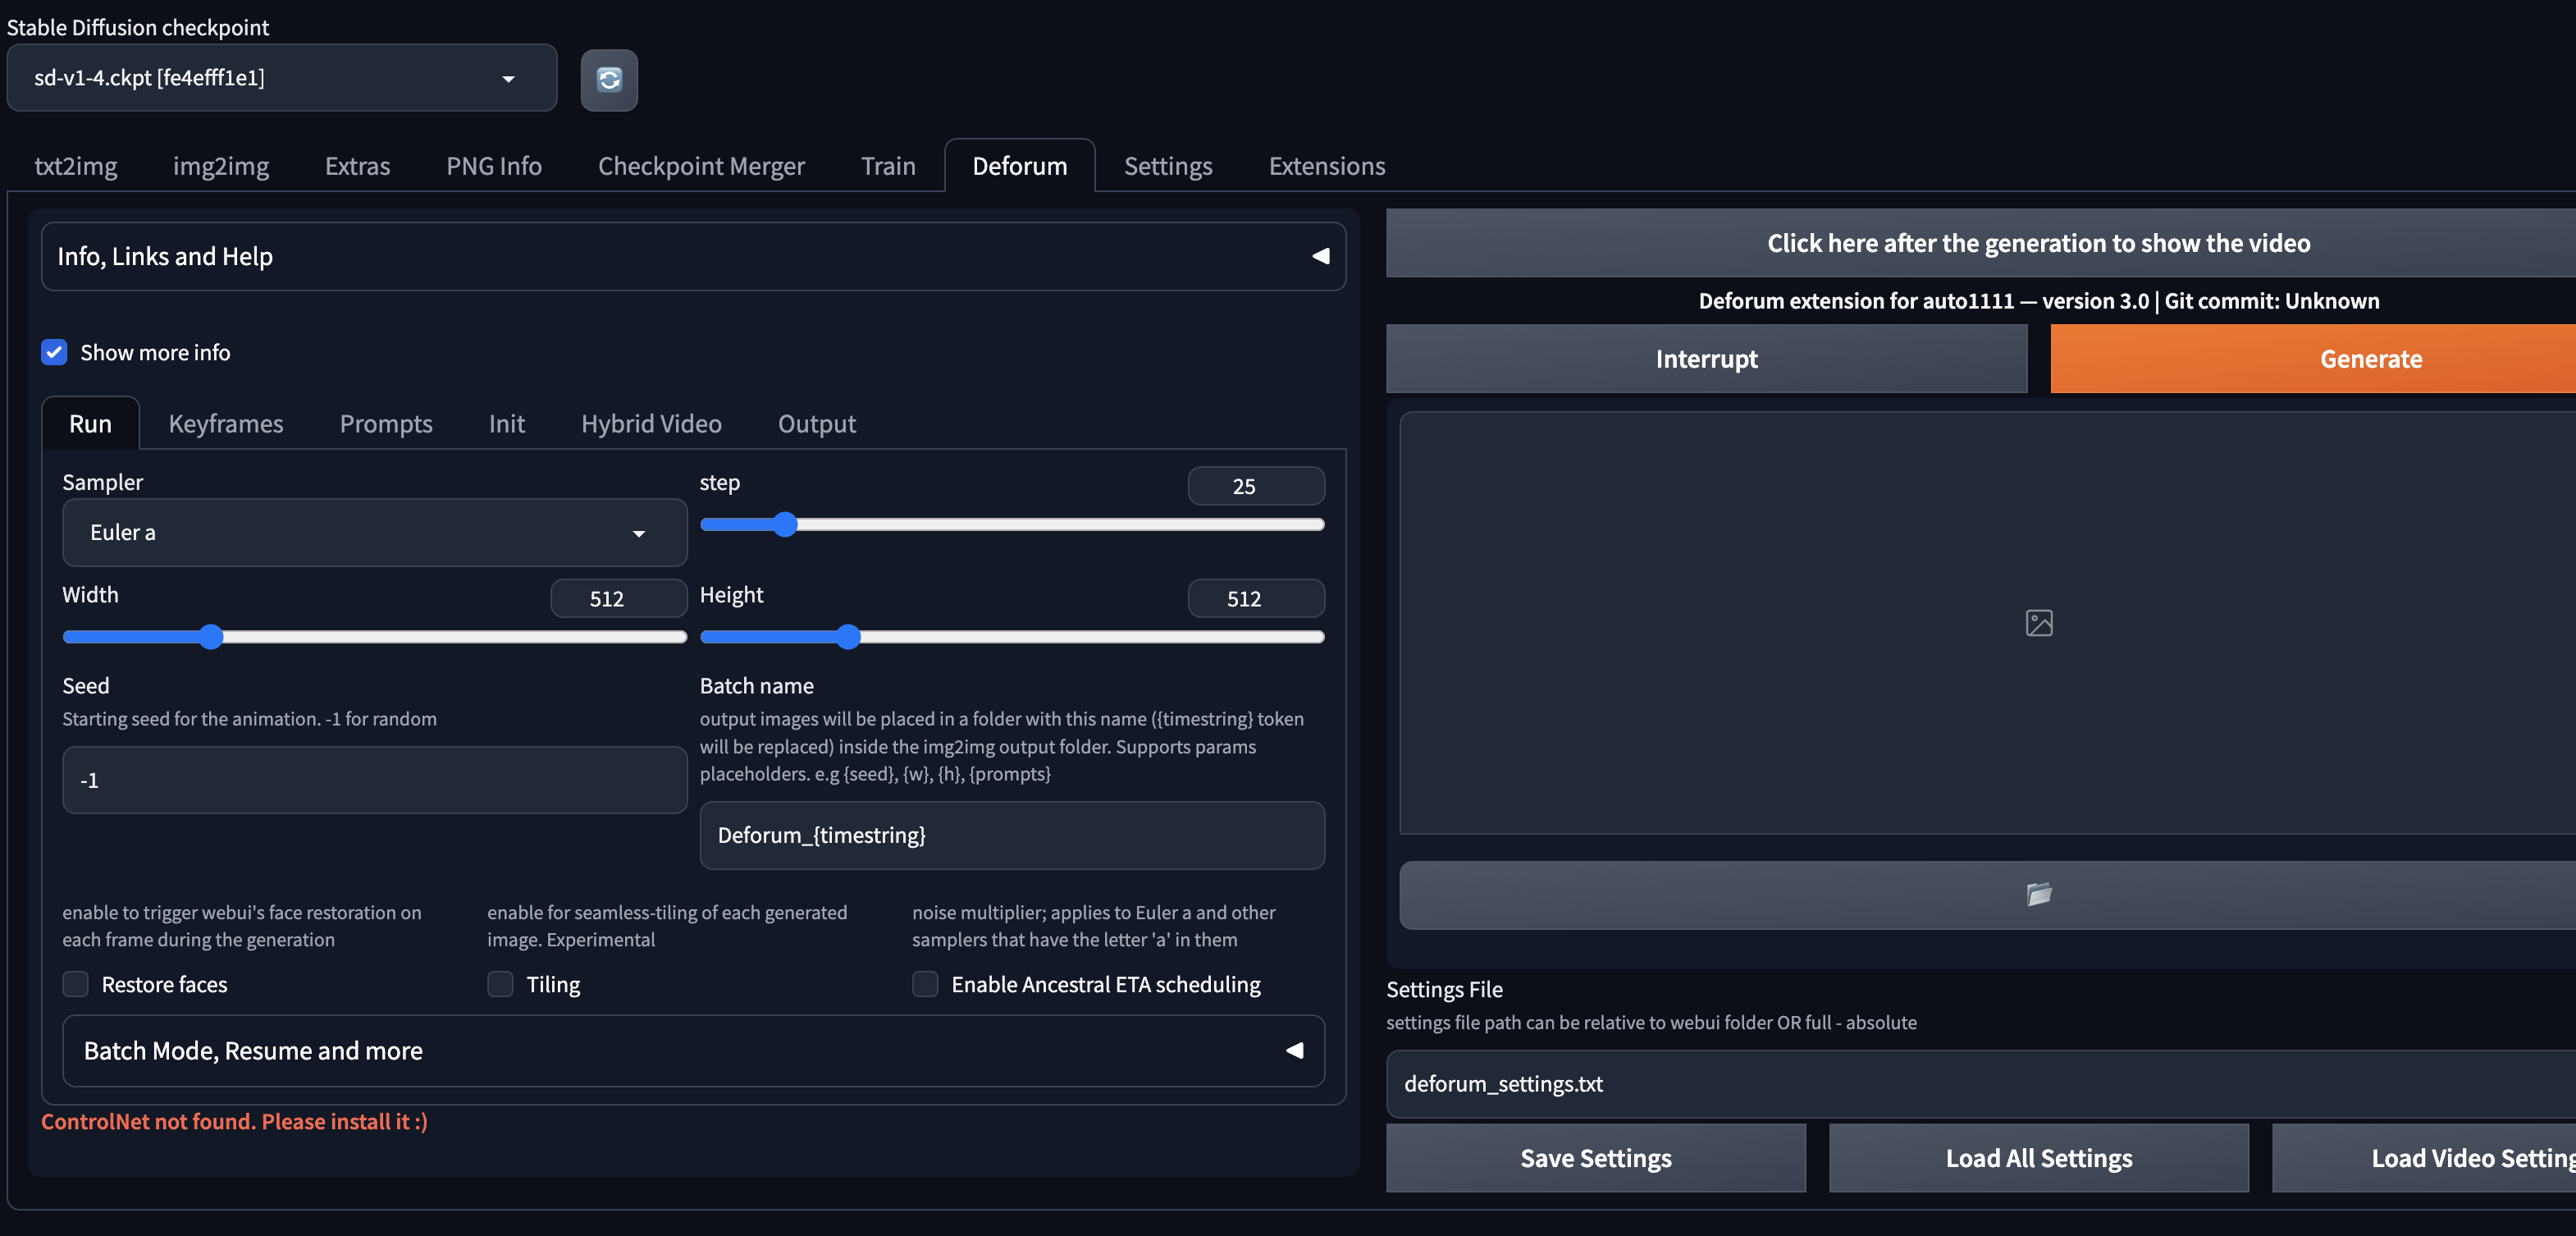2576x1236 pixels.
Task: Go to the Hybrid Video tab
Action: pos(651,423)
